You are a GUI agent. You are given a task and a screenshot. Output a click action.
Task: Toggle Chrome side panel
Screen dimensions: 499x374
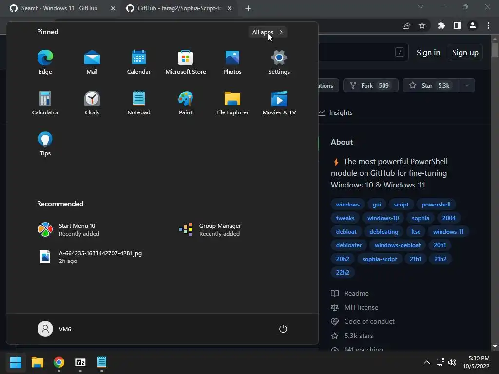coord(457,25)
